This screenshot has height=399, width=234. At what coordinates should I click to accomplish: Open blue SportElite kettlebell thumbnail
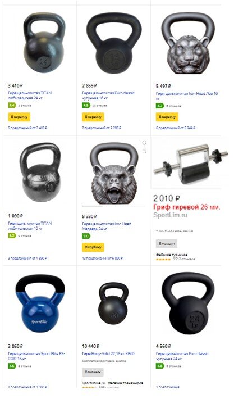40,303
